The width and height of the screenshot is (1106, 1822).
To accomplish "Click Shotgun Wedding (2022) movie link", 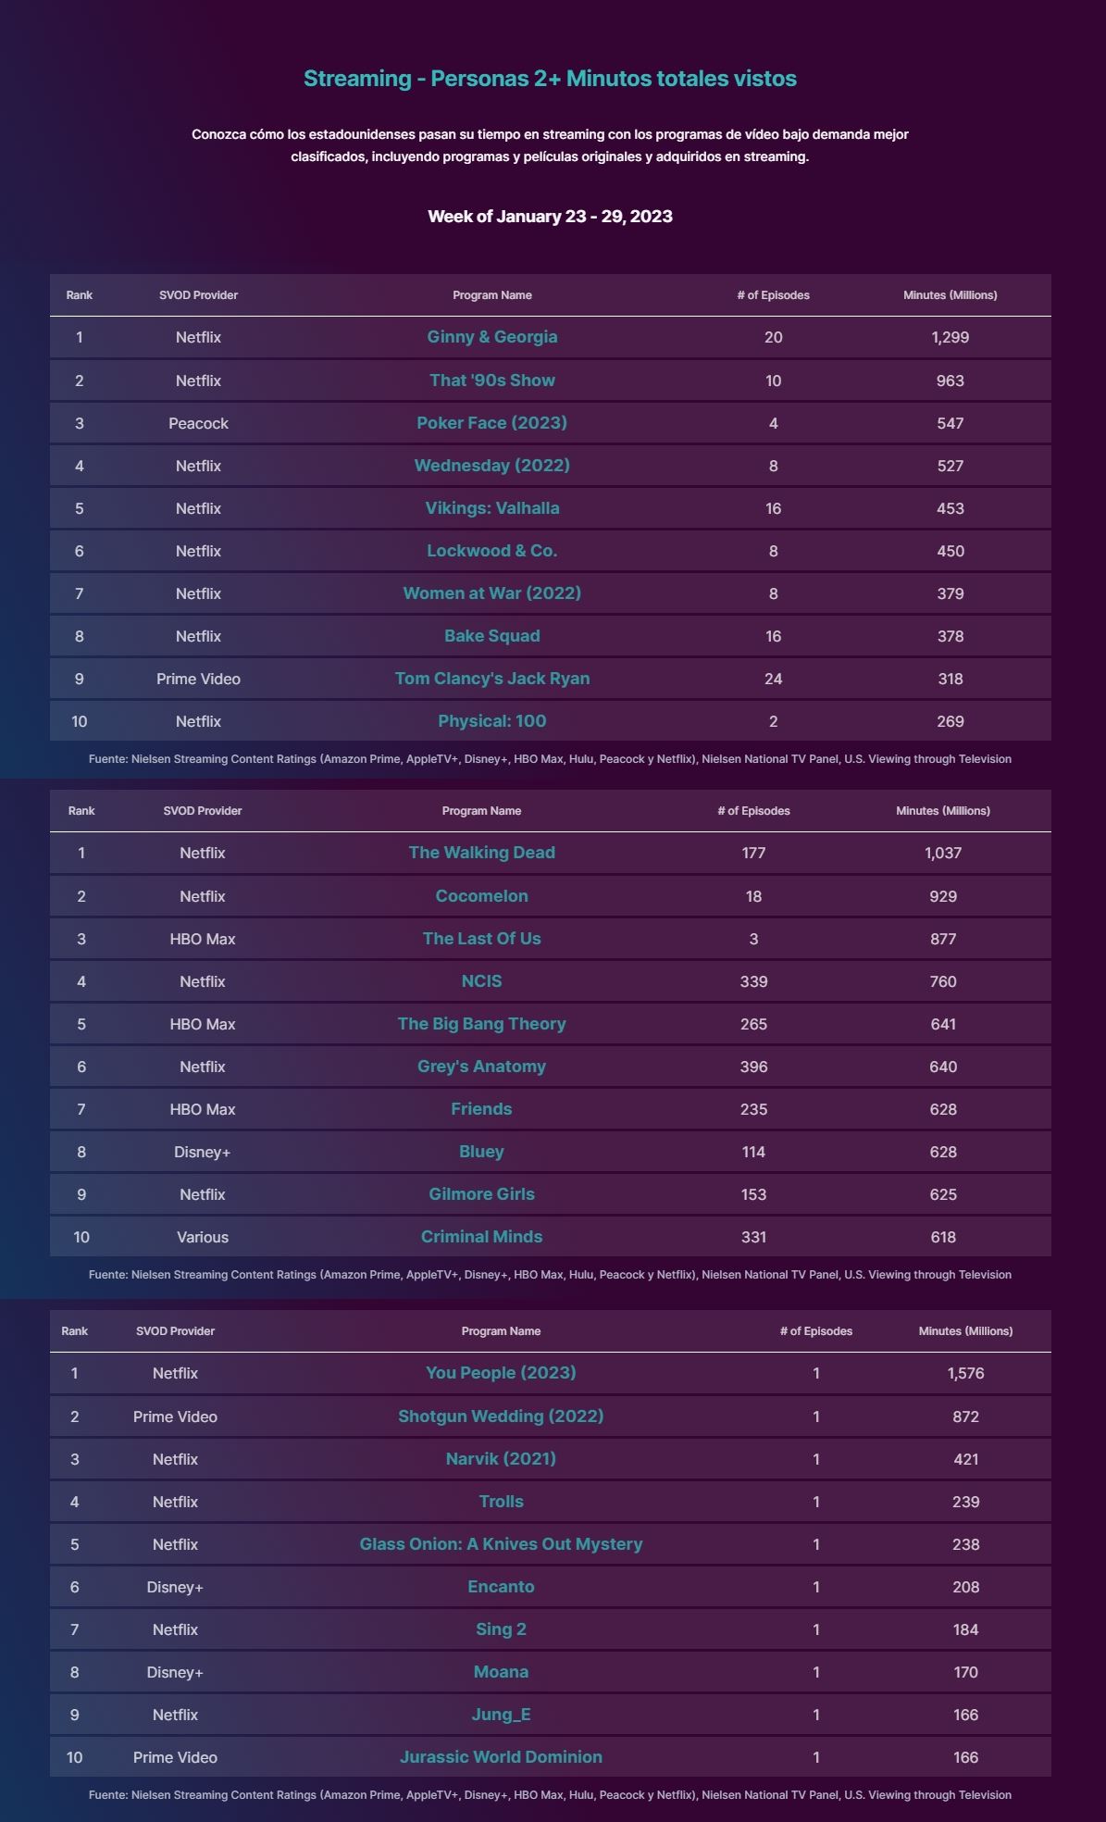I will (501, 1416).
